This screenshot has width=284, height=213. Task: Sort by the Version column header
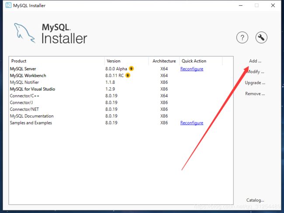click(x=126, y=61)
